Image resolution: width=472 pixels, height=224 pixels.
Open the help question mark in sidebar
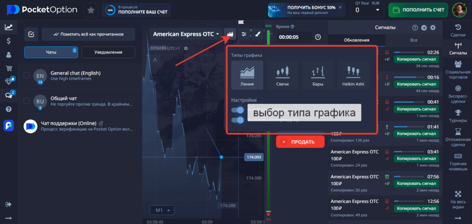[x=8, y=109]
